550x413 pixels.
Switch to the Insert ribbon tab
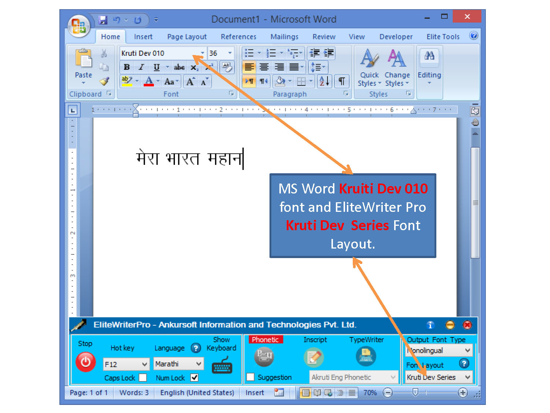coord(143,37)
